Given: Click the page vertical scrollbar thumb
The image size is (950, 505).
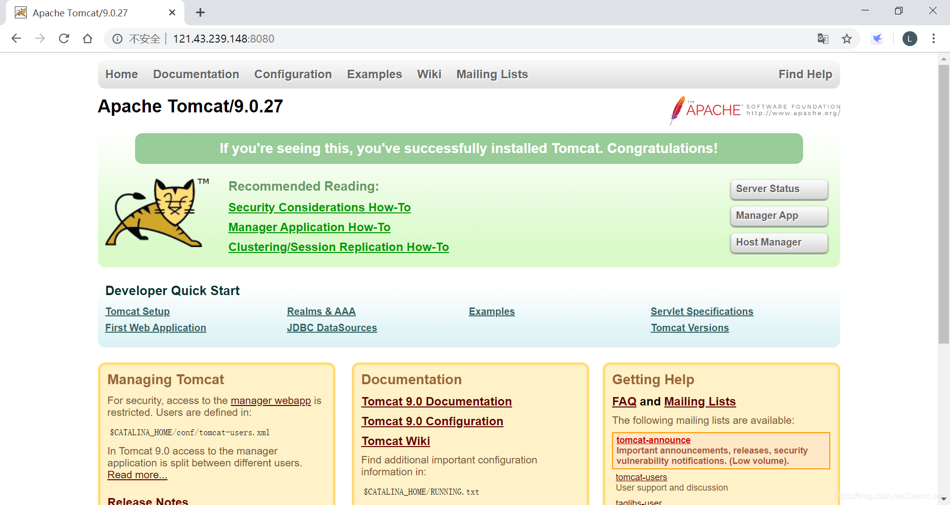Looking at the screenshot, I should [944, 204].
